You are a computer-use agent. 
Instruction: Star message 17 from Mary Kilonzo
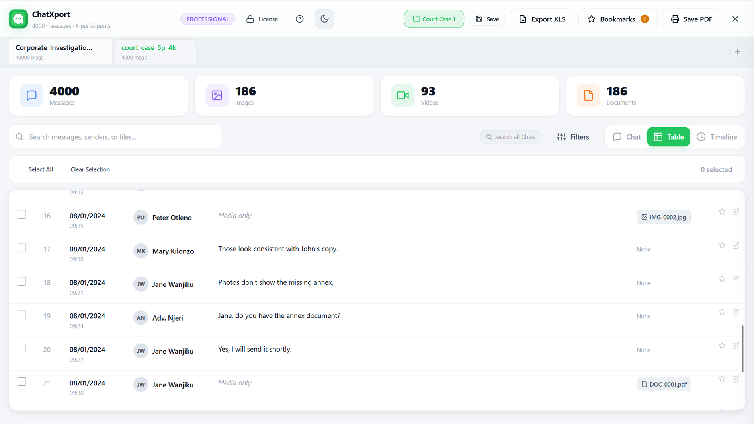722,245
